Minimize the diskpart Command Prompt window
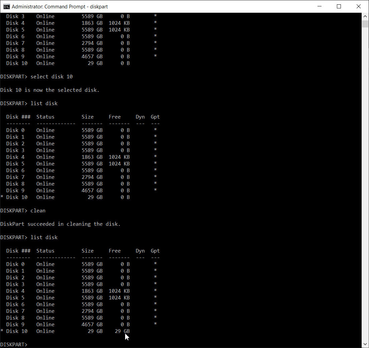Screen dimensions: 369x348 point(319,6)
